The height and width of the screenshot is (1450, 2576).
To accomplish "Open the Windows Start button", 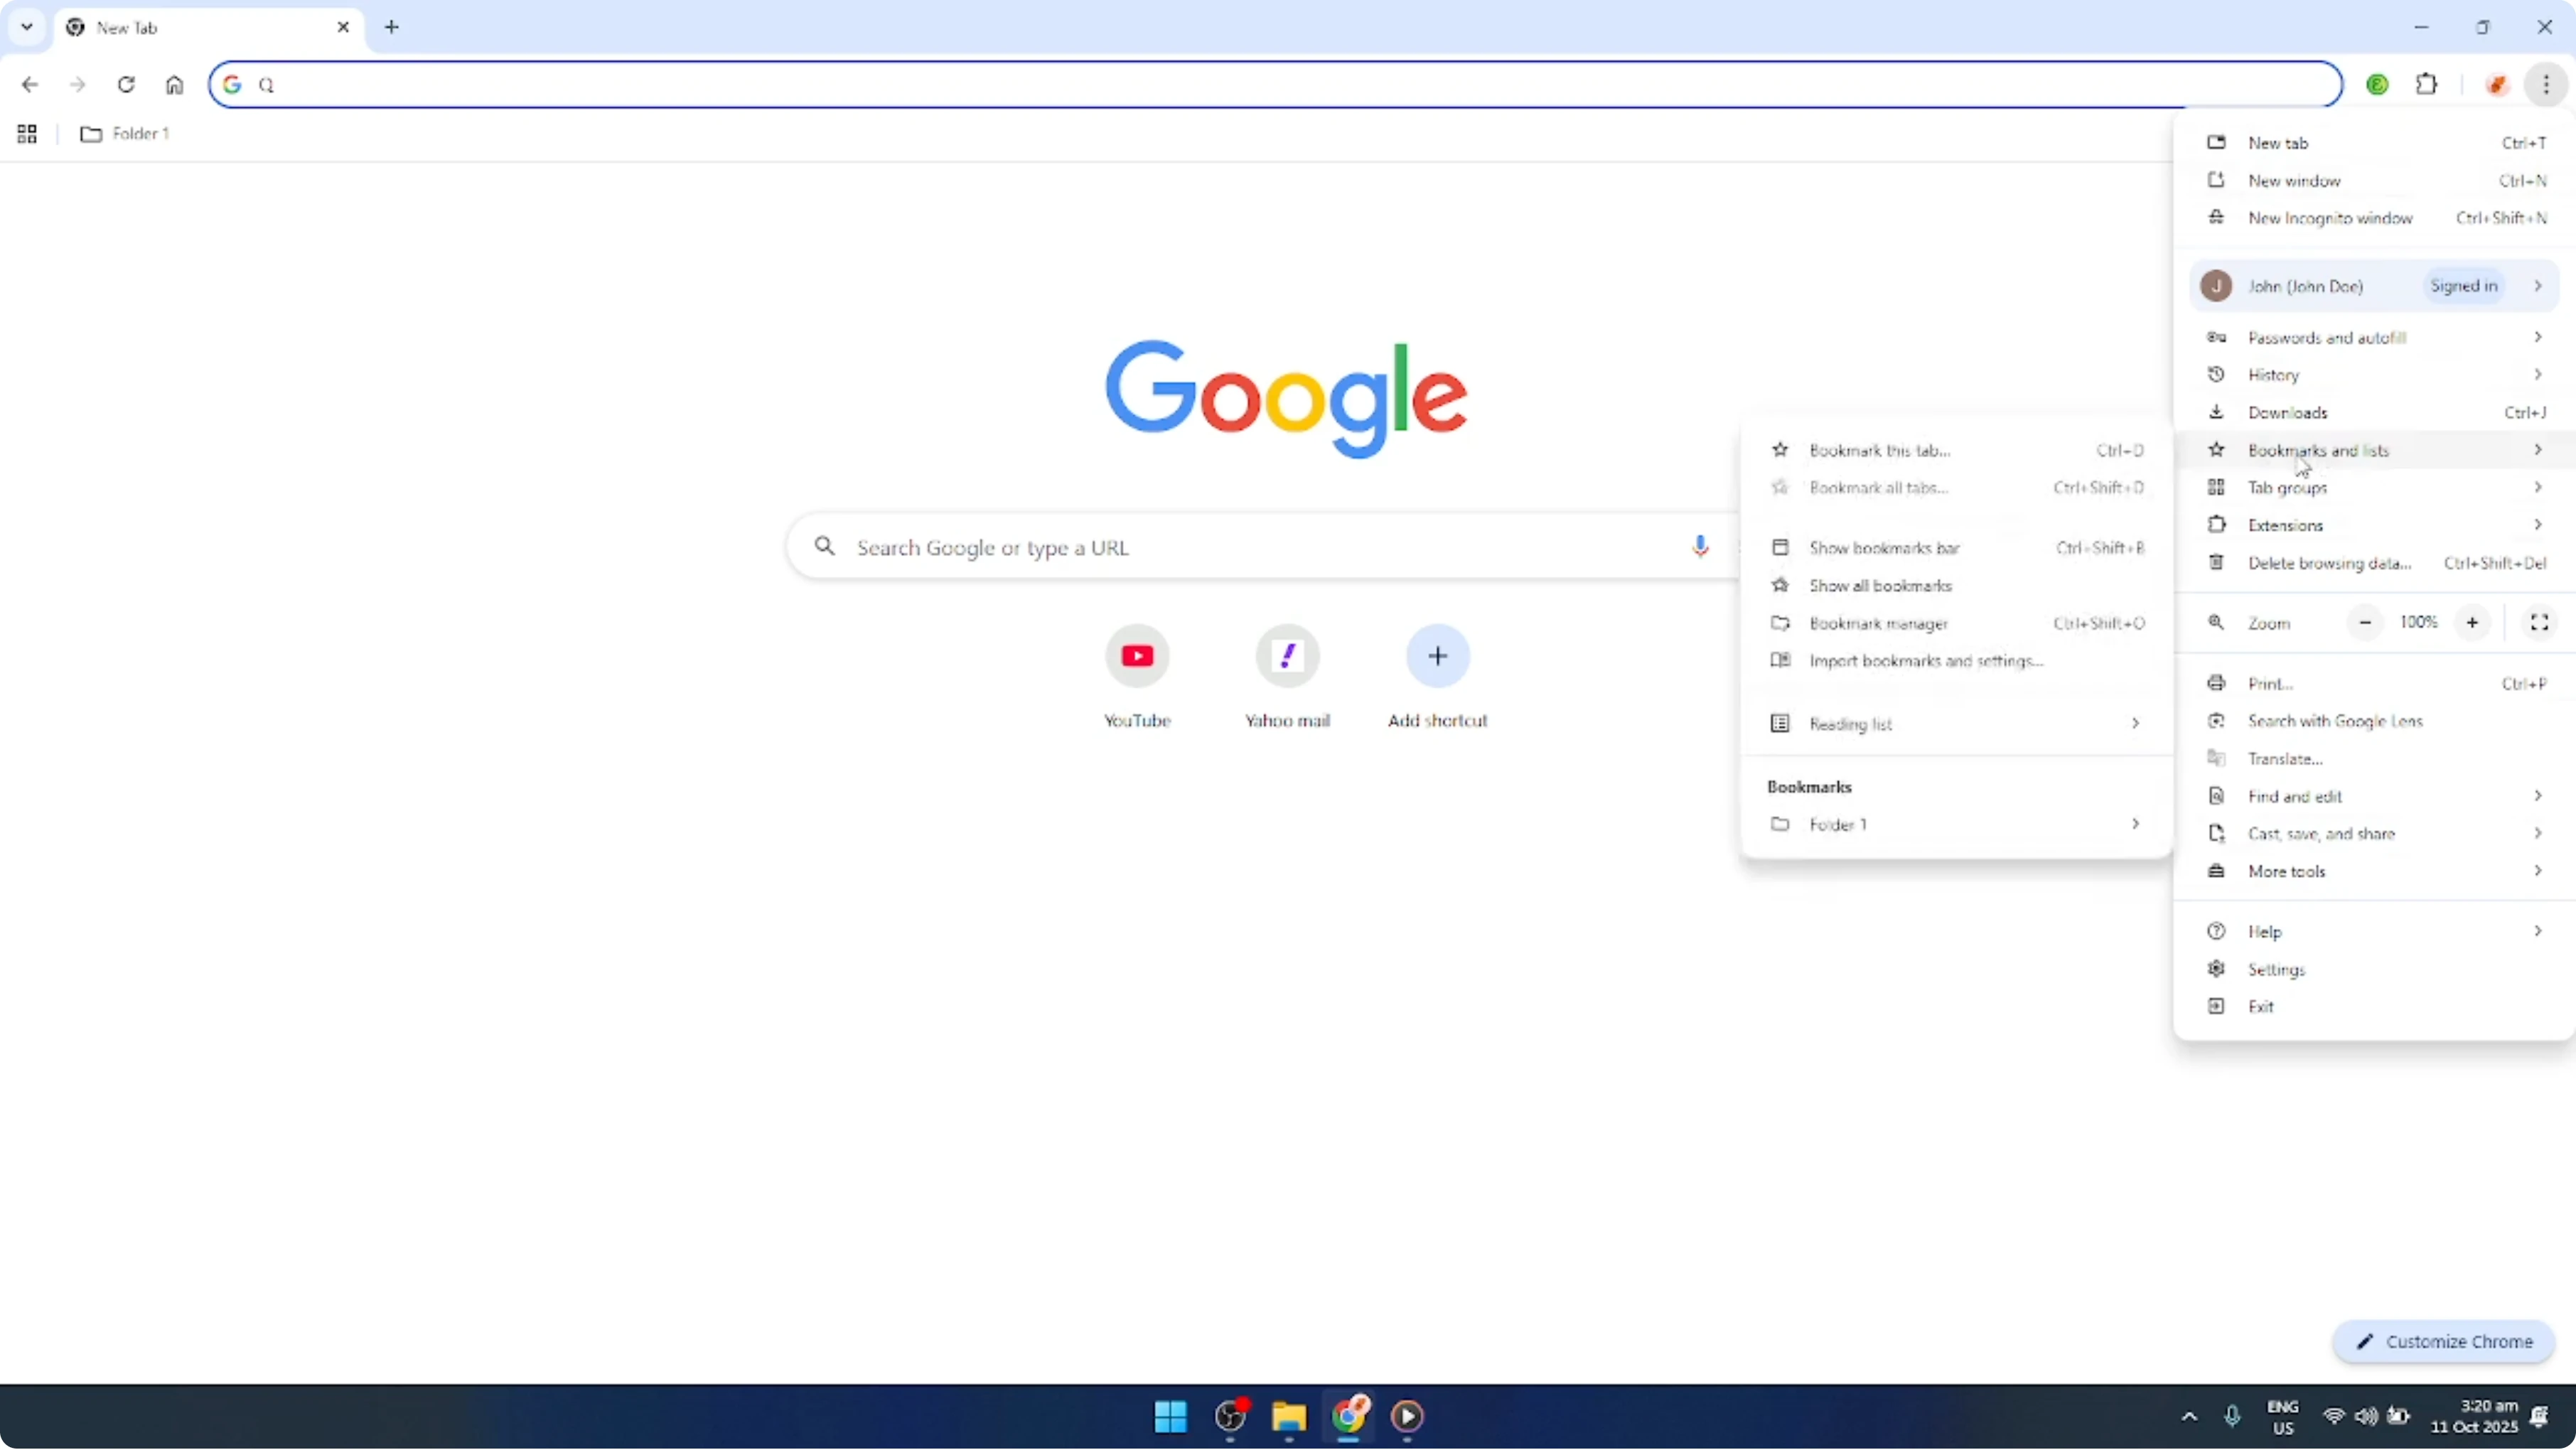I will pyautogui.click(x=1170, y=1417).
